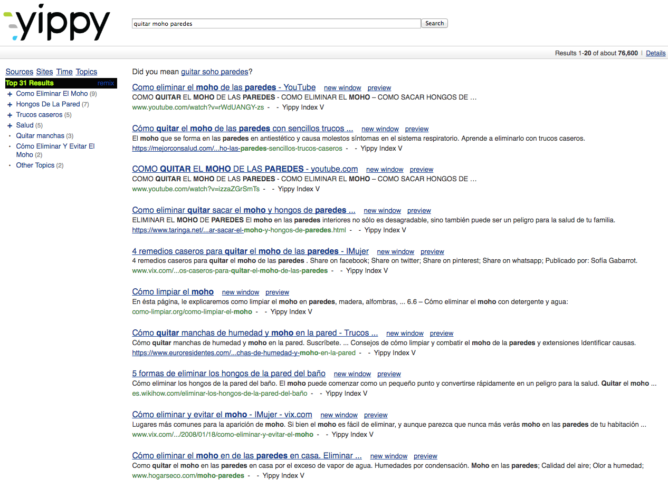Switch to the Time tab
This screenshot has width=668, height=480.
click(64, 72)
